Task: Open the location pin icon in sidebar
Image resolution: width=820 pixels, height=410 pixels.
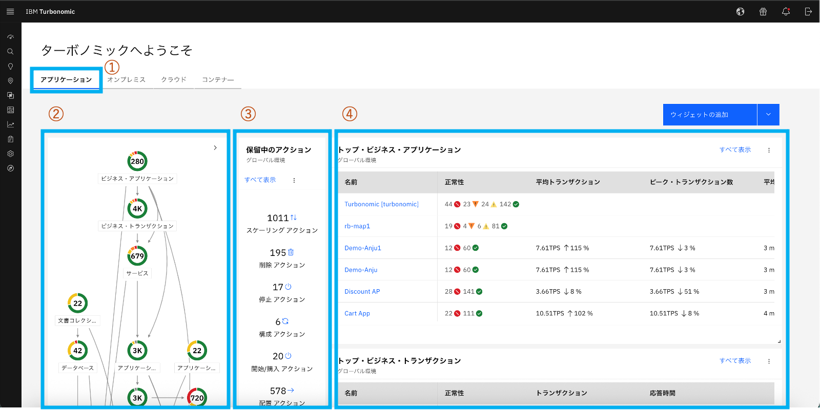Action: pyautogui.click(x=10, y=81)
